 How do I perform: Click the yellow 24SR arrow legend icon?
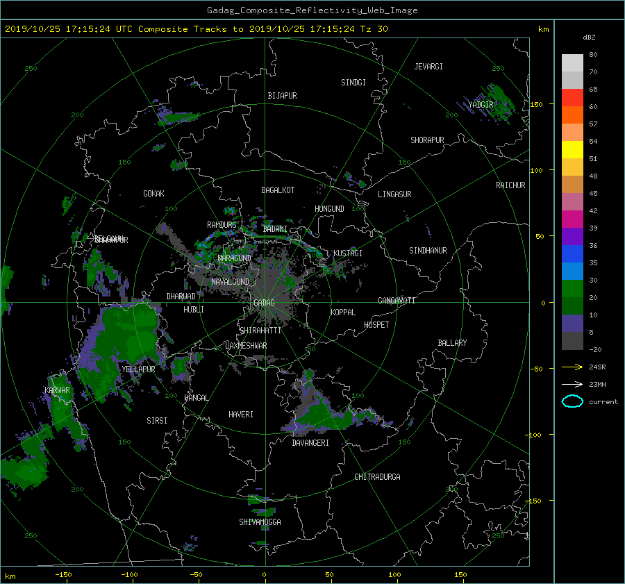[572, 367]
